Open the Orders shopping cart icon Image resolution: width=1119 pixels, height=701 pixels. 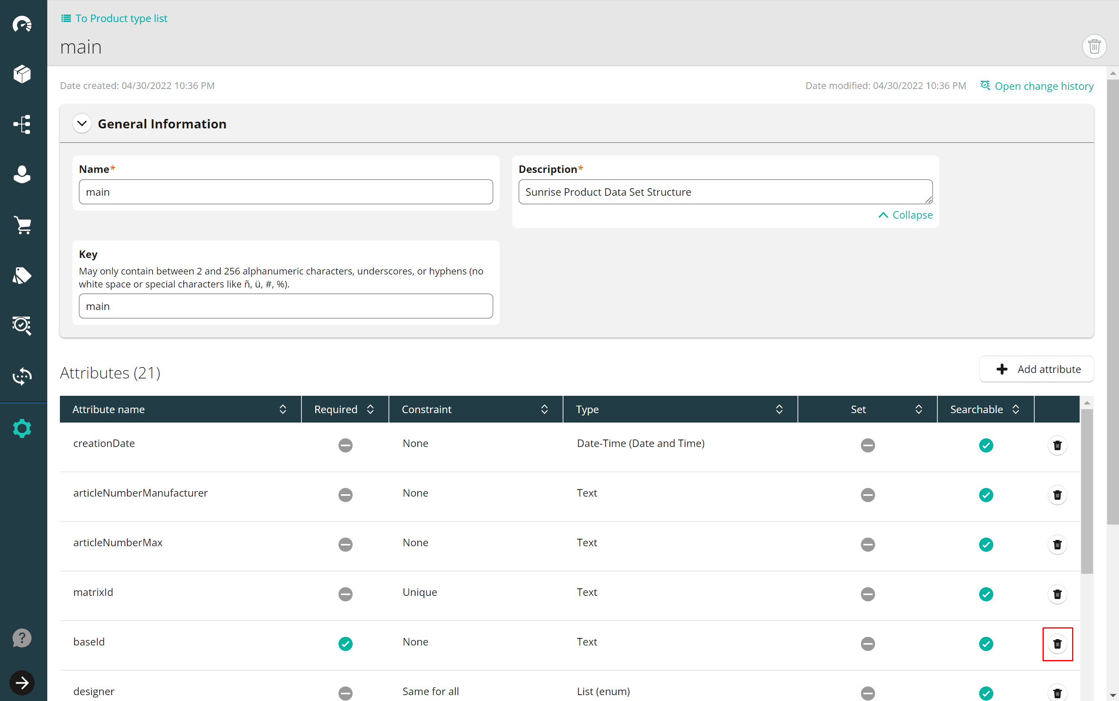click(x=22, y=225)
